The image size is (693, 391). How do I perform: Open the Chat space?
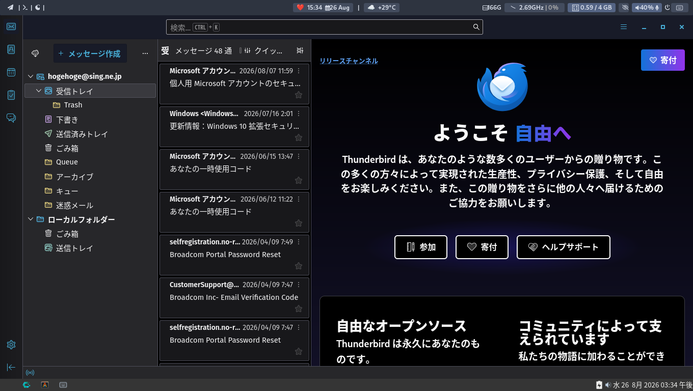click(x=11, y=118)
